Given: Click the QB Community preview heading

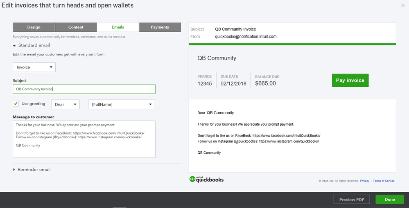Looking at the screenshot, I should tap(217, 58).
